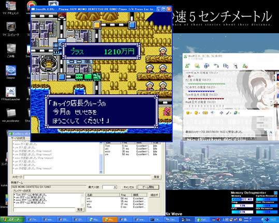The image size is (279, 223).
Task: Click the IME A input mode indicator in tray
Action: coord(224,220)
